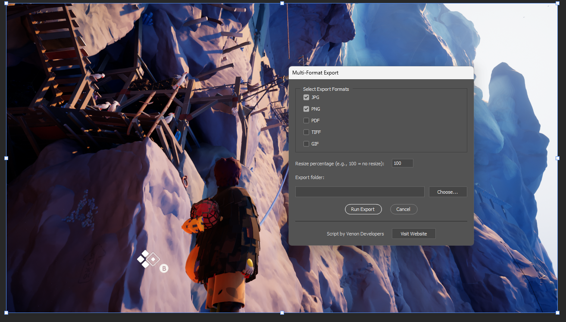Click the right-middle transform handle
This screenshot has height=322, width=566.
pos(558,158)
